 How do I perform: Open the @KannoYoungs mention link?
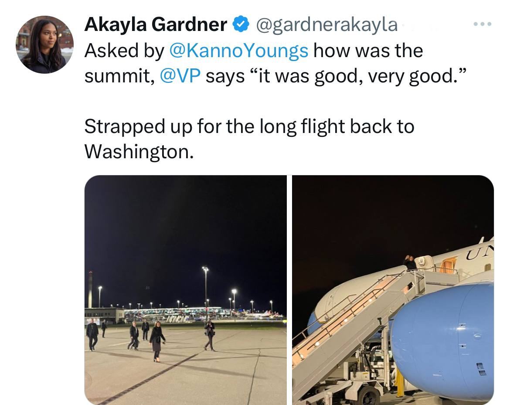click(x=238, y=51)
